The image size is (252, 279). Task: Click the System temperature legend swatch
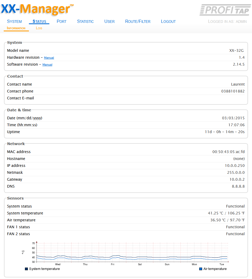click(x=27, y=269)
